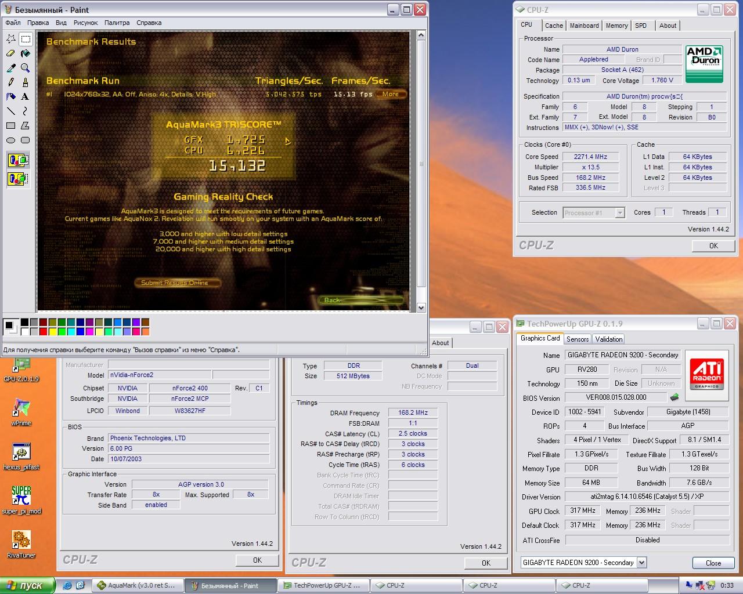743x594 pixels.
Task: Click the GPU-Z driver version field
Action: [x=646, y=497]
